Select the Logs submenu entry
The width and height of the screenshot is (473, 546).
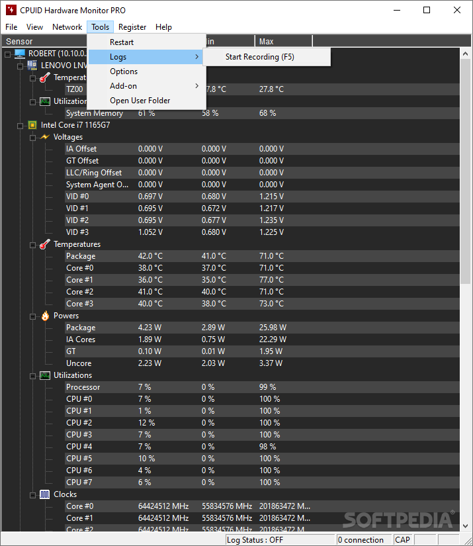click(147, 57)
